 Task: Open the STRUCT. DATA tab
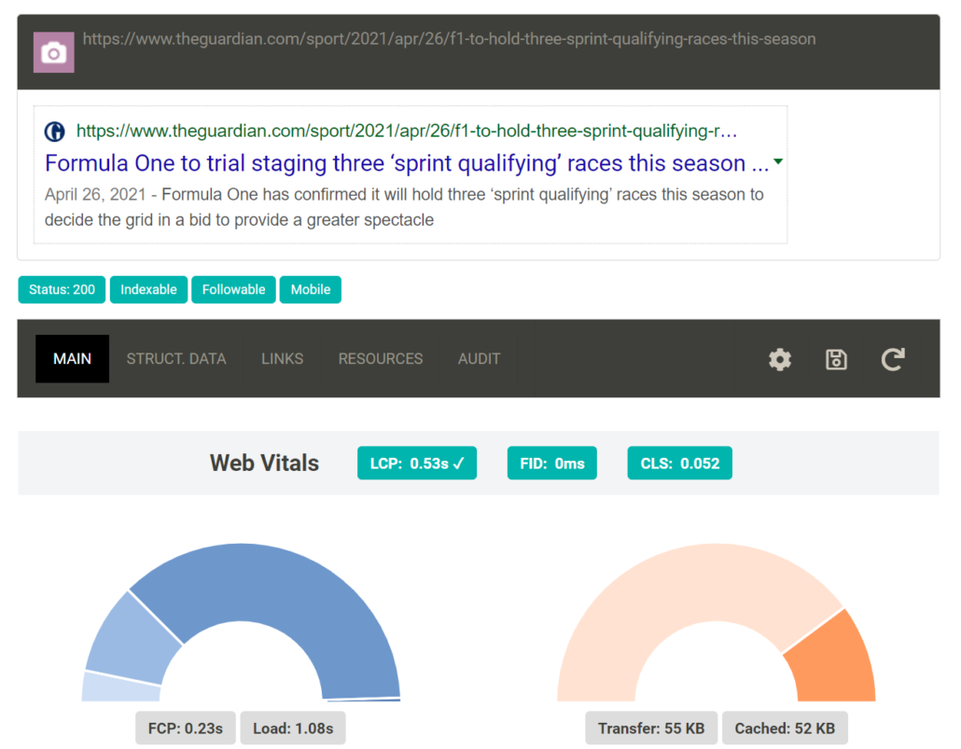pyautogui.click(x=176, y=359)
